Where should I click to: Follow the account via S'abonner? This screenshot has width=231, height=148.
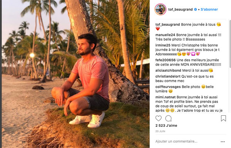pyautogui.click(x=209, y=9)
